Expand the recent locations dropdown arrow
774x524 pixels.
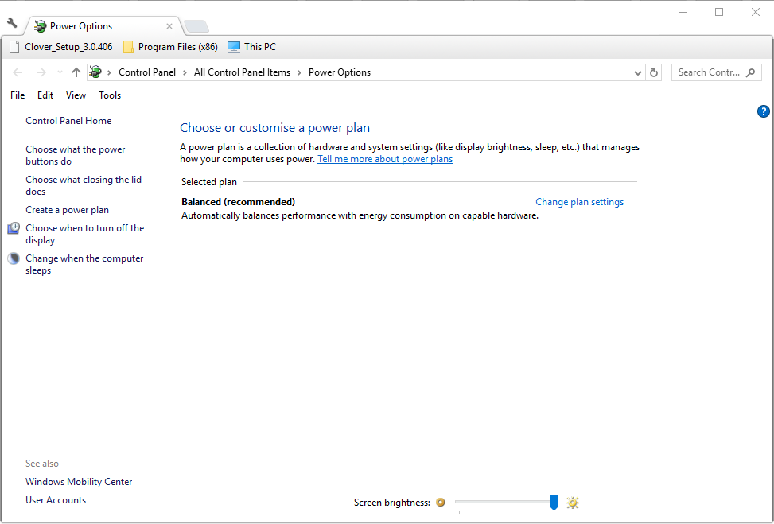pos(60,72)
